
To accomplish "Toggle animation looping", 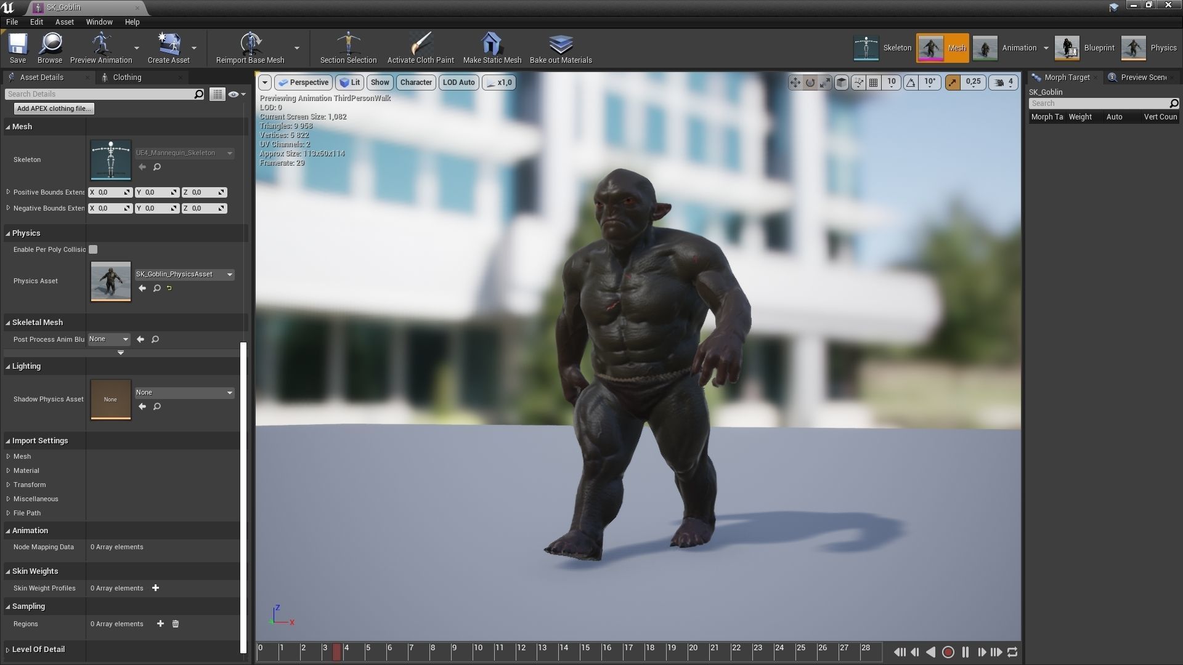I will click(x=1012, y=652).
